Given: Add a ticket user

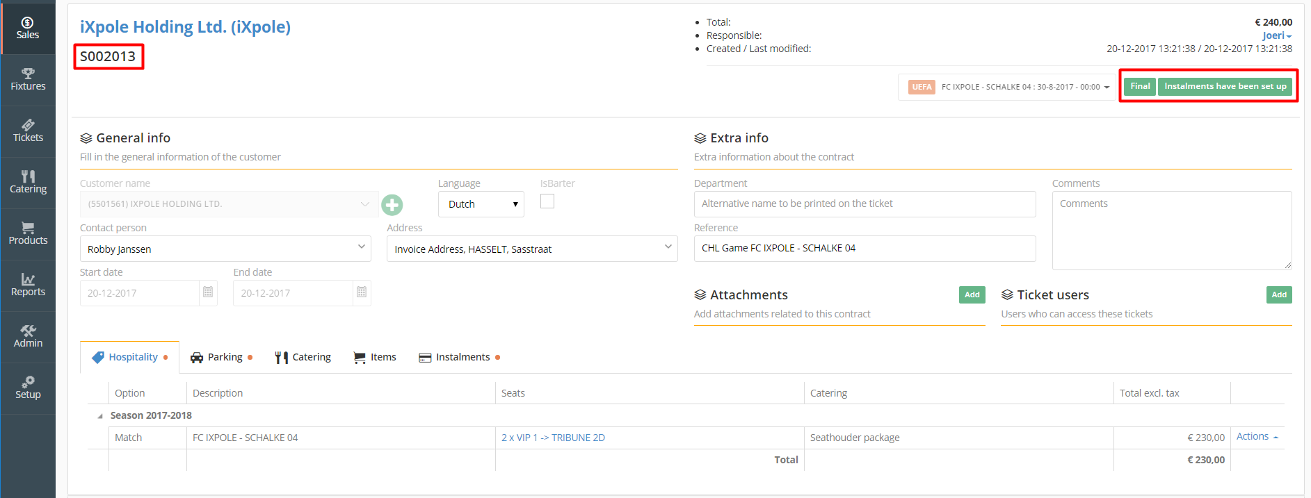Looking at the screenshot, I should pos(1279,294).
